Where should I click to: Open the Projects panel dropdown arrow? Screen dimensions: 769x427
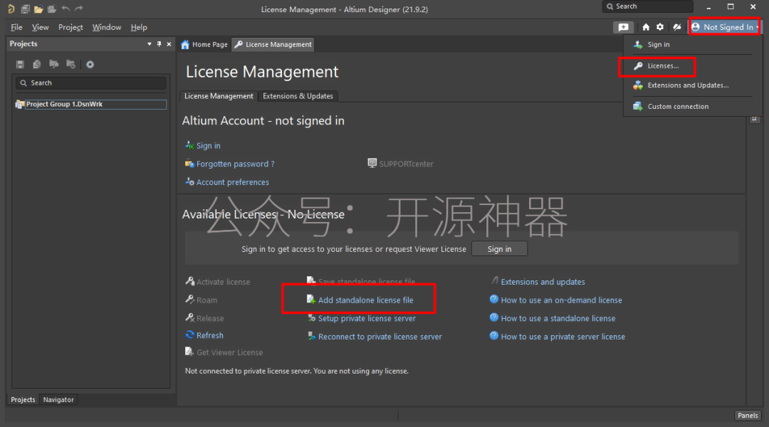tap(149, 44)
